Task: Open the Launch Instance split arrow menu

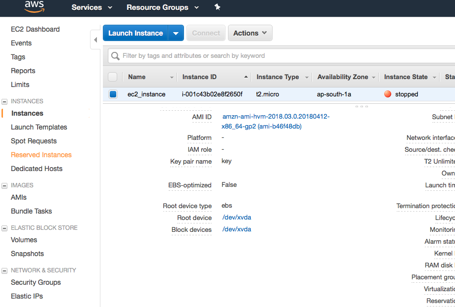Action: (176, 33)
